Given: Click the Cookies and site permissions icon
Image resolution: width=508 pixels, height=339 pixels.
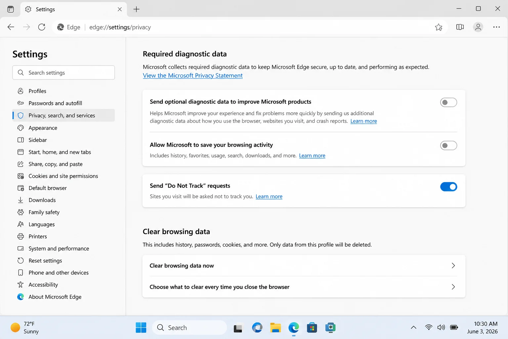Looking at the screenshot, I should 21,176.
